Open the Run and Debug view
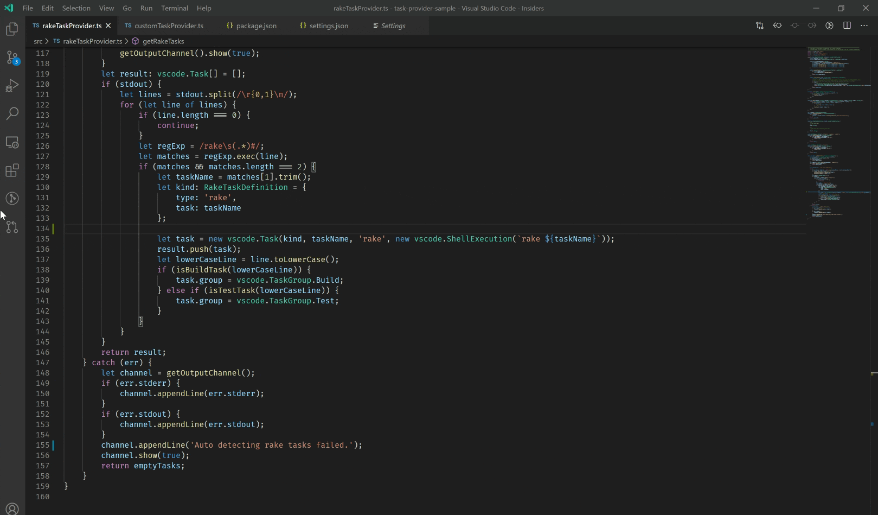The width and height of the screenshot is (878, 515). 12,86
